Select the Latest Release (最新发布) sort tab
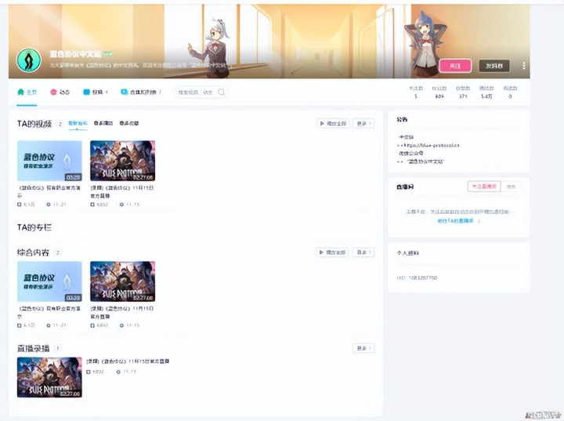Viewport: 564px width, 421px height. (x=78, y=123)
